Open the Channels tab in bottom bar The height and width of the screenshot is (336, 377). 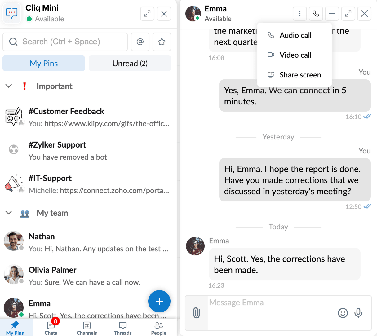(87, 328)
